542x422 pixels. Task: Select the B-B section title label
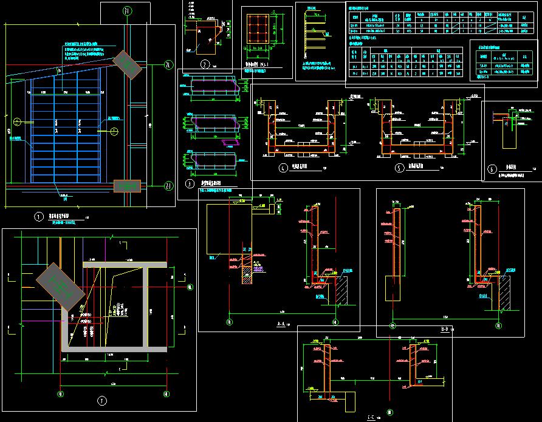(x=444, y=328)
